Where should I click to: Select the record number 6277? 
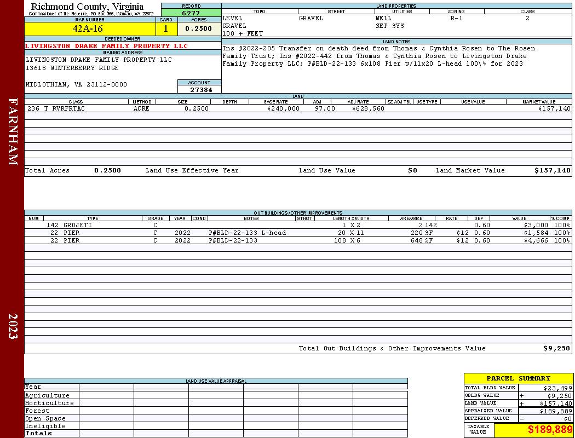pos(191,13)
